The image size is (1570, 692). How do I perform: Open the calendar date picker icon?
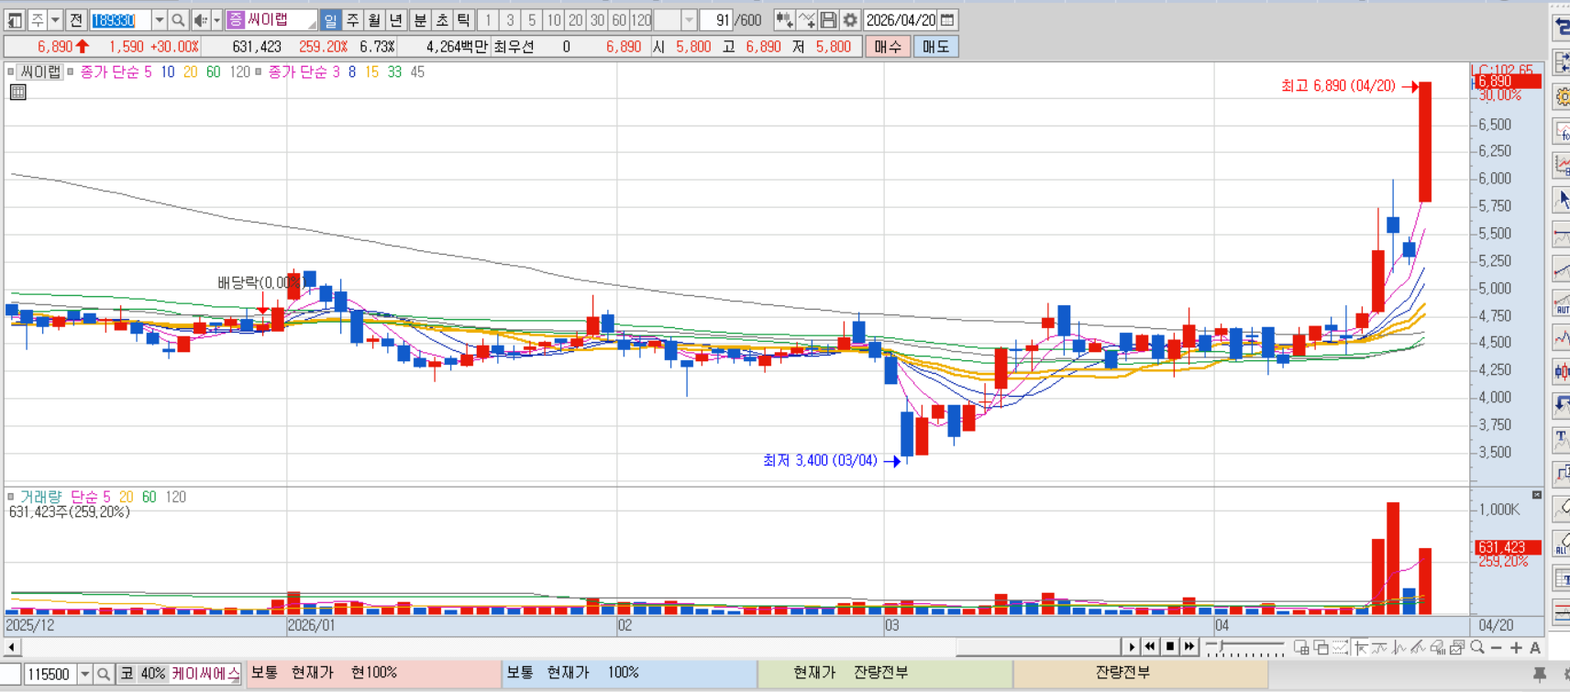click(948, 20)
